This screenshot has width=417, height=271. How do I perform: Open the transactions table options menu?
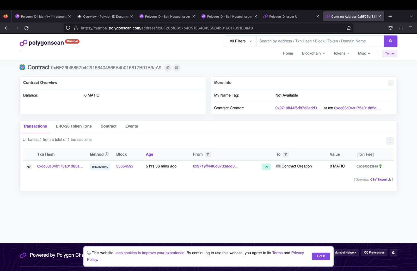(390, 141)
